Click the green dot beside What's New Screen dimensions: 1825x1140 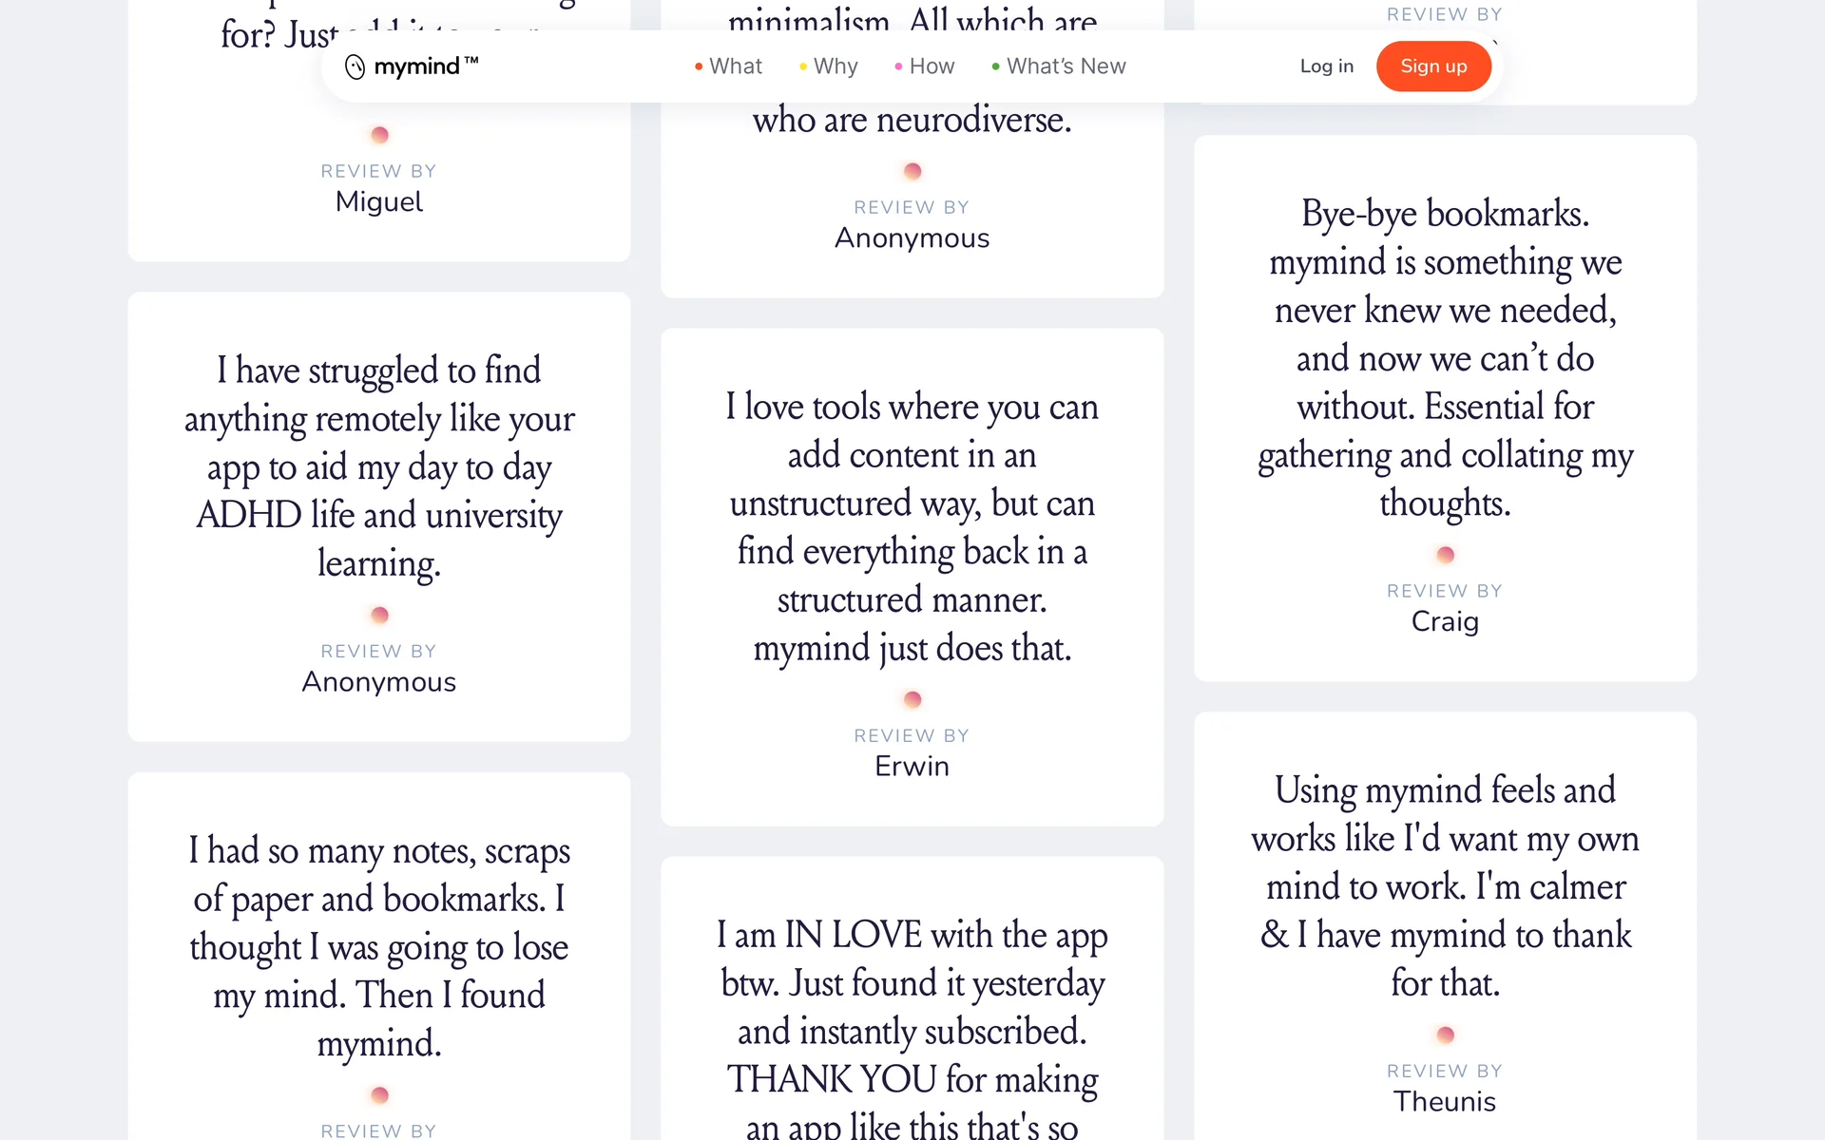pos(995,66)
